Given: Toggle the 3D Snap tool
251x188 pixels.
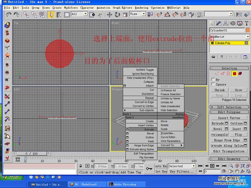Looking at the screenshot, I should pos(159,15).
